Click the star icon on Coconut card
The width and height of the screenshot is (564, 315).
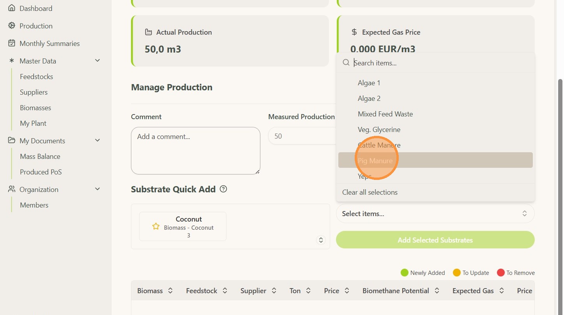coord(156,226)
